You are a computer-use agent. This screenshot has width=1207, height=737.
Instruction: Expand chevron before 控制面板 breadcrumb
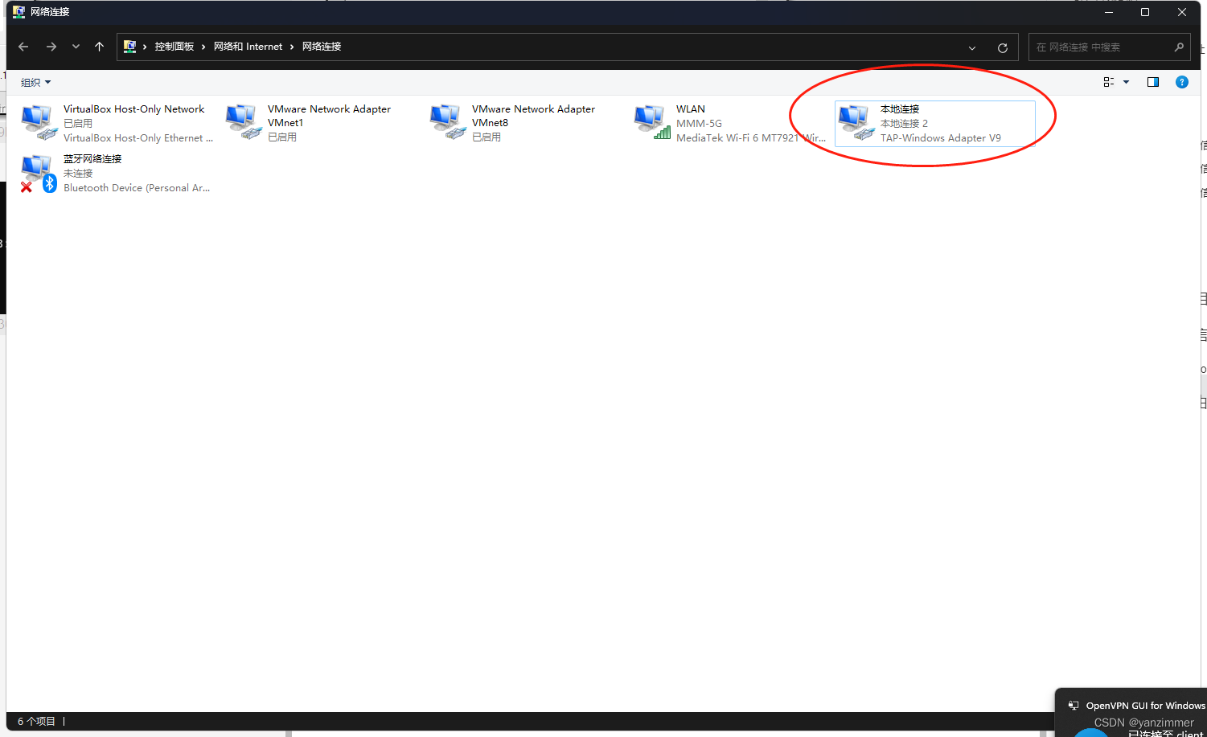145,47
